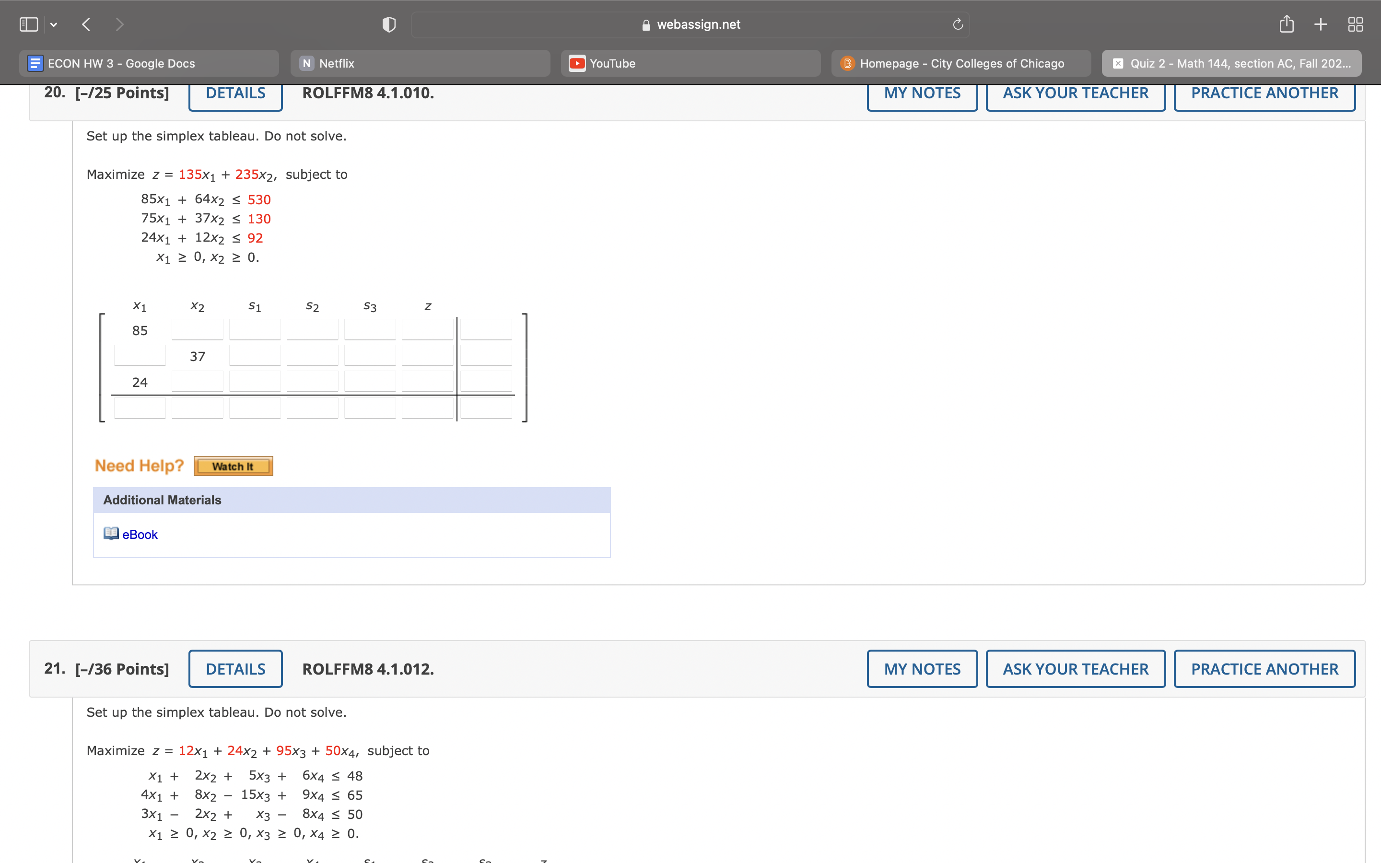Open the Share menu
Screen dimensions: 1381x863
1287,24
